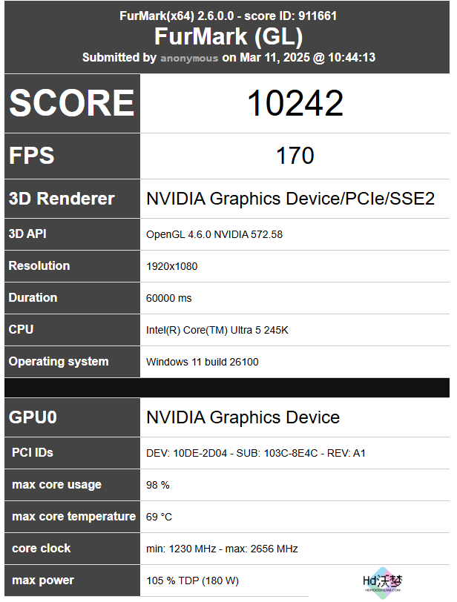Select the 3D Renderer value text
Image resolution: width=457 pixels, height=602 pixels.
290,199
